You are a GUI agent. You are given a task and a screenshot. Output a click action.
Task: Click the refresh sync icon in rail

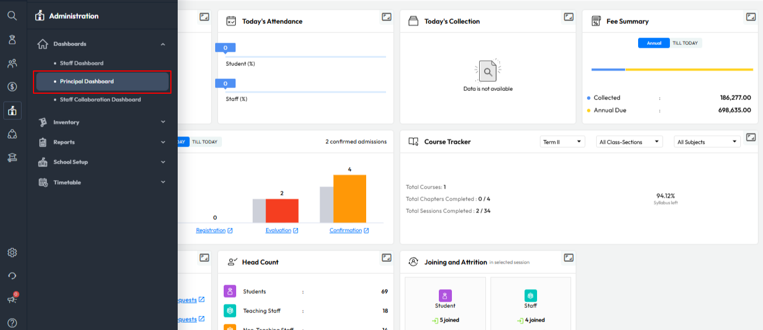pyautogui.click(x=12, y=276)
